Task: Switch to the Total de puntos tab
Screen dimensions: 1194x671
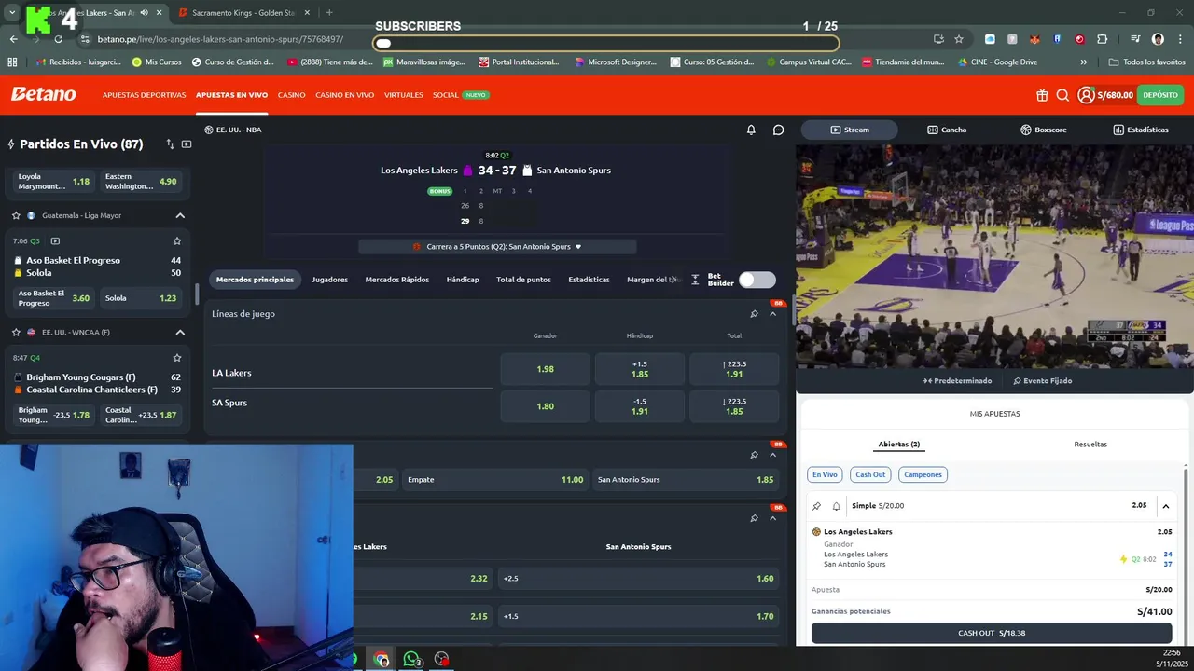Action: click(523, 280)
